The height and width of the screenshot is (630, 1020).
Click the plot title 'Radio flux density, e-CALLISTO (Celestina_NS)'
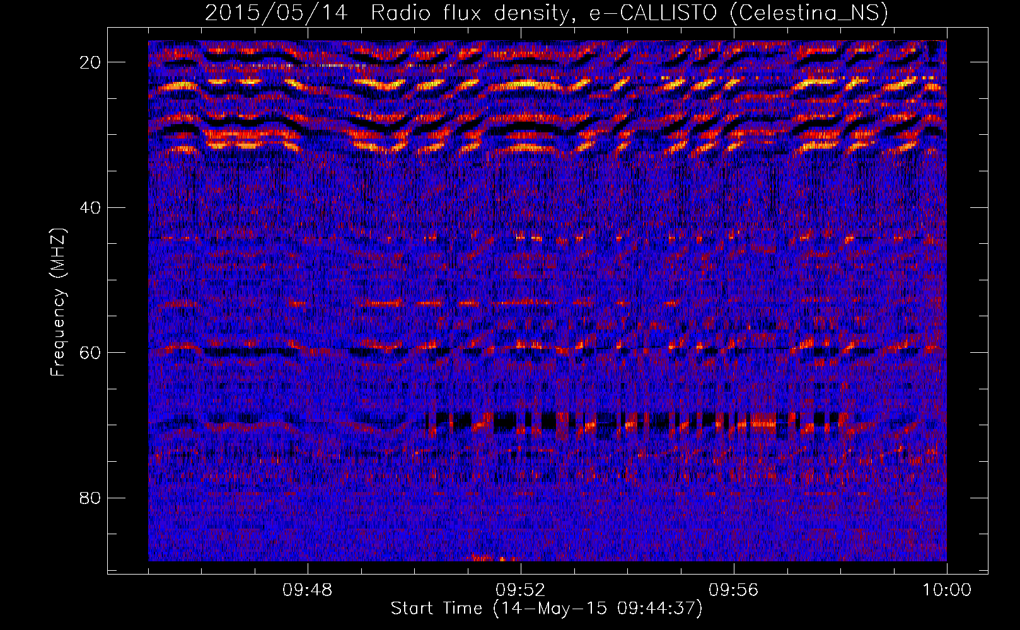tap(629, 13)
